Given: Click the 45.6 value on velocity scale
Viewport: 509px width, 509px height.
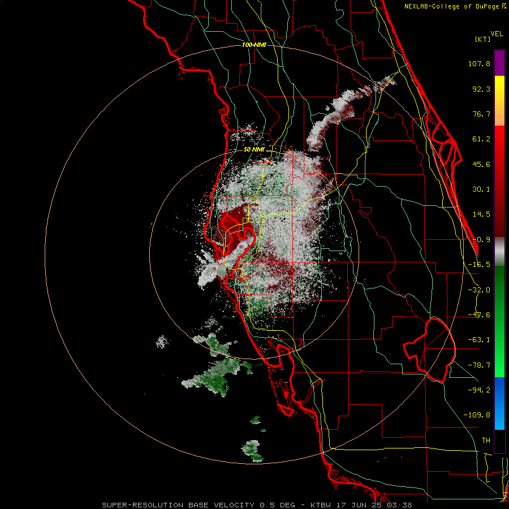Looking at the screenshot, I should 481,164.
